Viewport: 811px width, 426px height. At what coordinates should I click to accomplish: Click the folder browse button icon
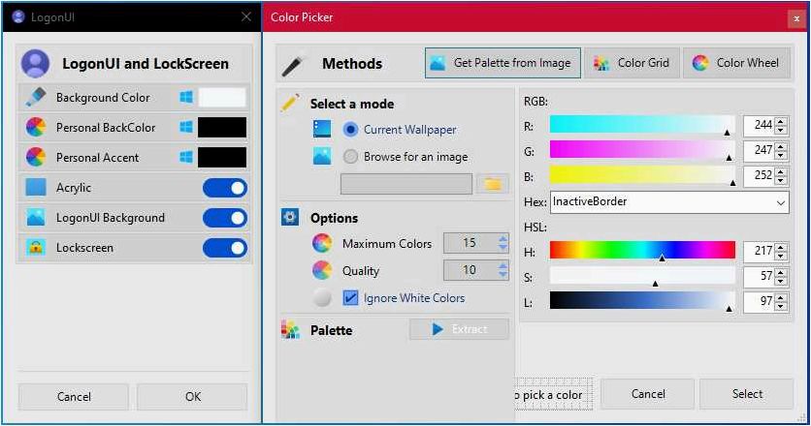click(x=493, y=184)
